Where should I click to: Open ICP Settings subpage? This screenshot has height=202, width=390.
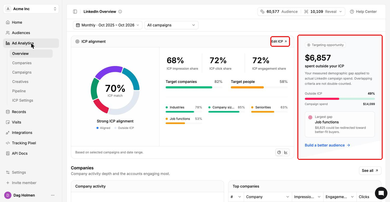coord(31,100)
